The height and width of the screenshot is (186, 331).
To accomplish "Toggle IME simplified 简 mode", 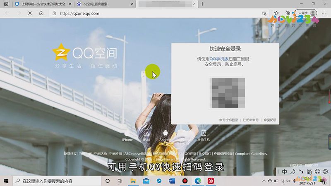I will tap(309, 172).
